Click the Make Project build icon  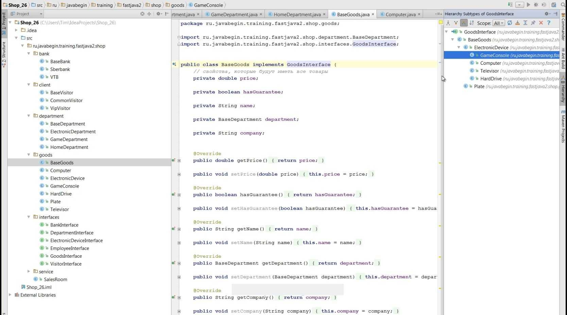510,5
